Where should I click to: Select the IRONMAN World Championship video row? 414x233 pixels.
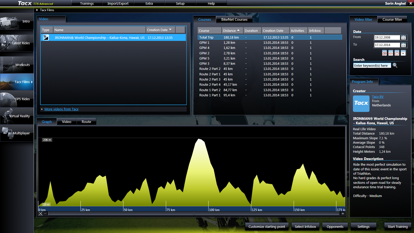113,38
